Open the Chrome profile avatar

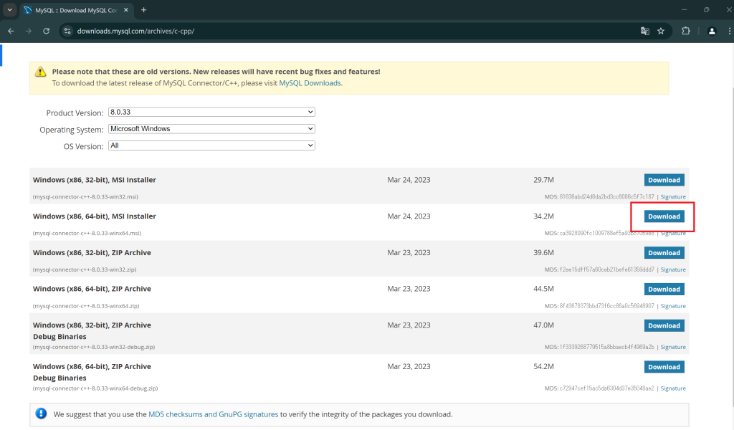tap(712, 31)
